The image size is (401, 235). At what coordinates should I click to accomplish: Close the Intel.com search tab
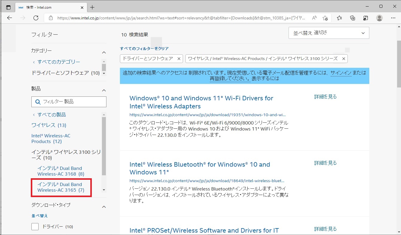[x=82, y=7]
